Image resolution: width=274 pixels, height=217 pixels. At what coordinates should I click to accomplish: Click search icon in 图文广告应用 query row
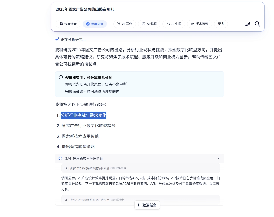66,200
